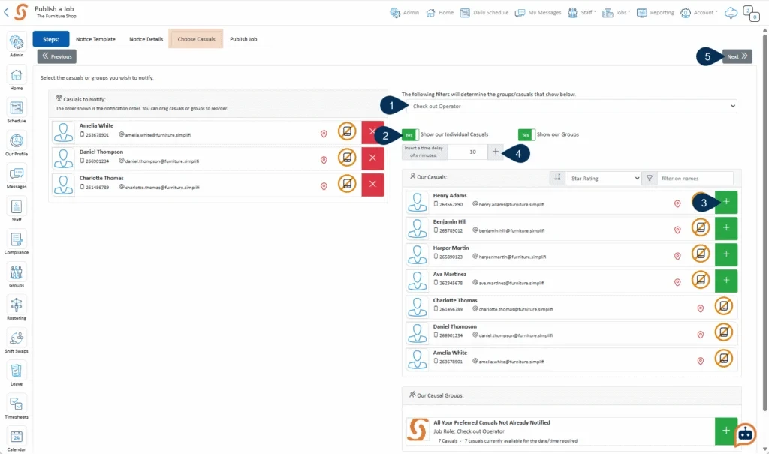Screen dimensions: 769x454
Task: Open the Groups sidebar icon
Action: click(17, 275)
